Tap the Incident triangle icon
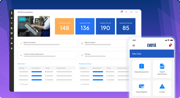Viewport: 180px width, 98px height. [x=162, y=86]
